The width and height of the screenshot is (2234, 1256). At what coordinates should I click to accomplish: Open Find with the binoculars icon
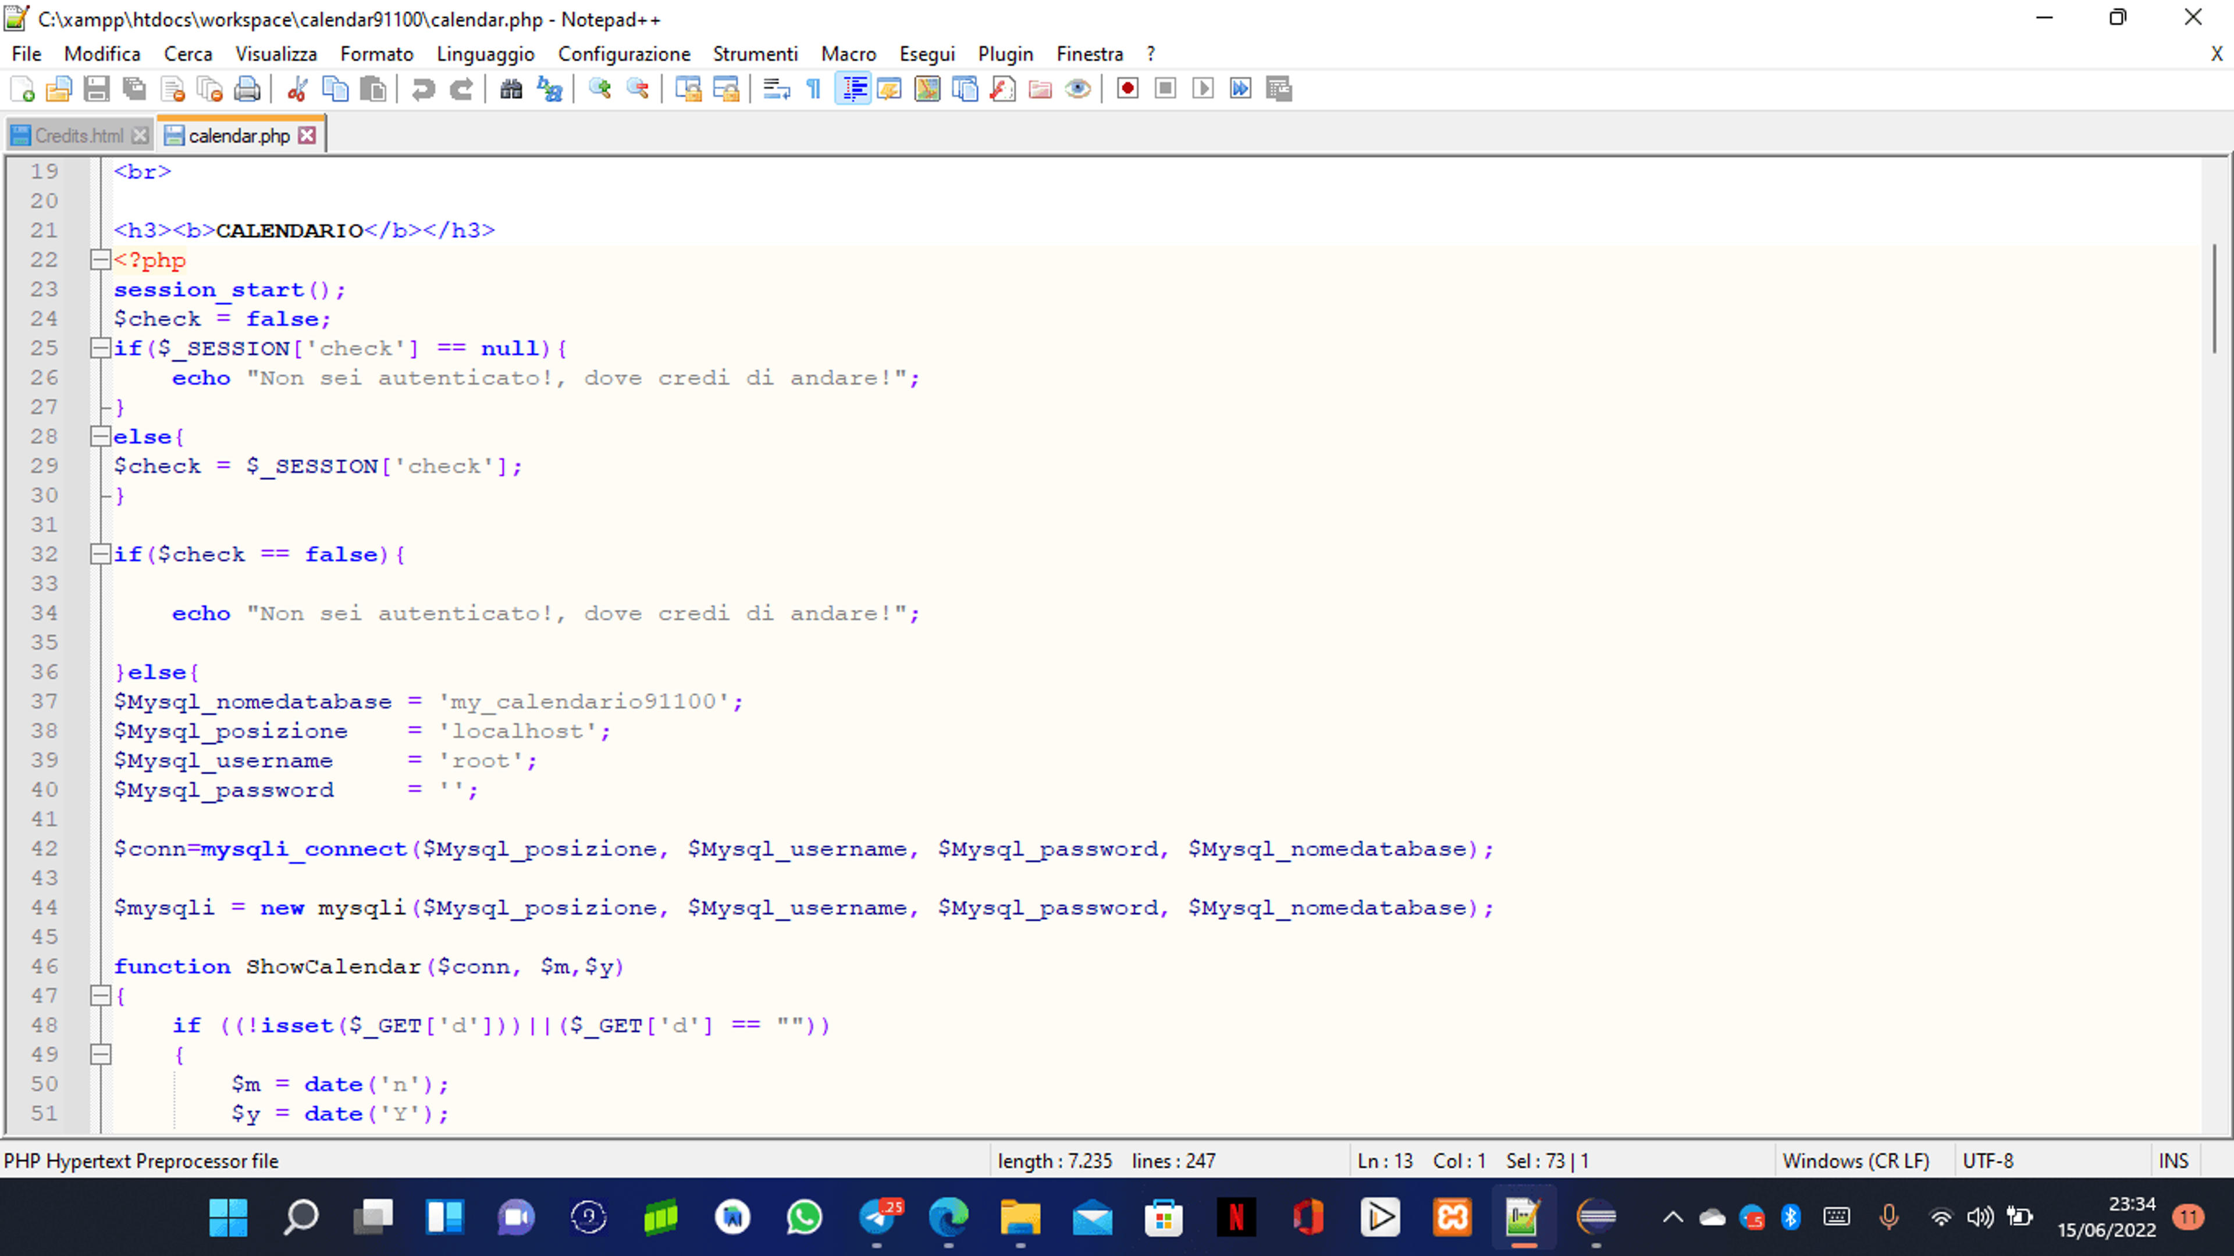click(511, 88)
